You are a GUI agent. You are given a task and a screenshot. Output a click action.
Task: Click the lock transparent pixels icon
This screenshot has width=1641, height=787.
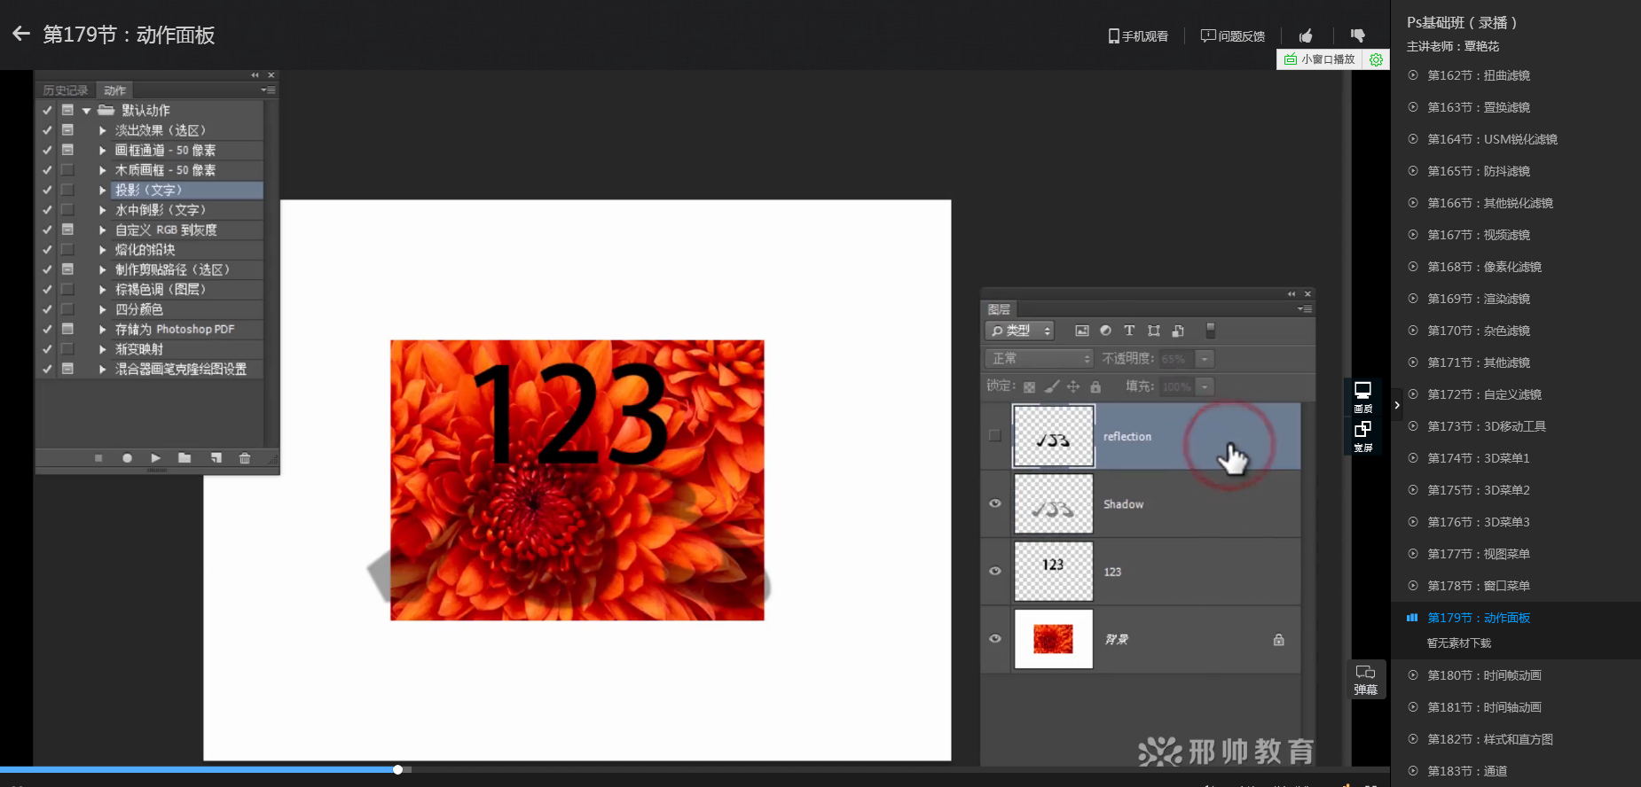pyautogui.click(x=1029, y=387)
